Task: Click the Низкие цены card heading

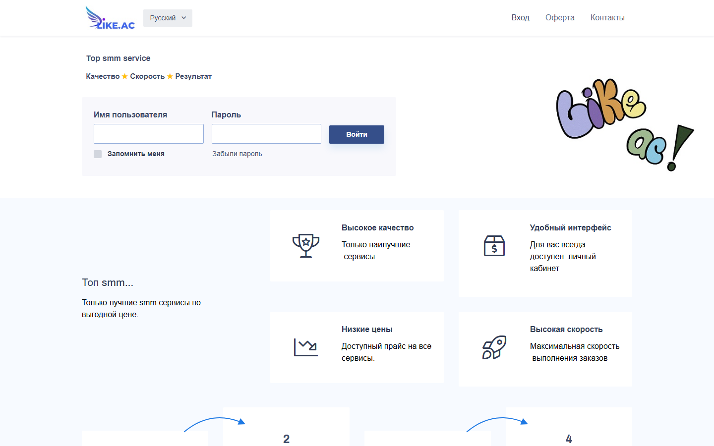Action: (x=367, y=330)
